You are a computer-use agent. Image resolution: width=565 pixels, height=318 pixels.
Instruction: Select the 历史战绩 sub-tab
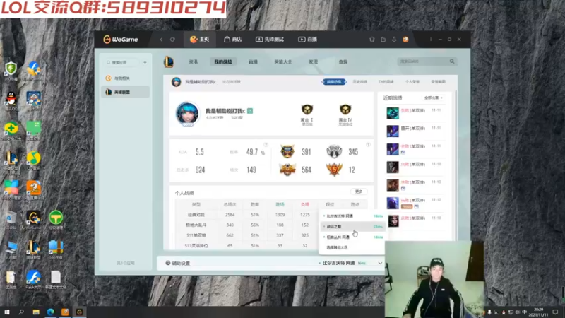[x=359, y=82]
